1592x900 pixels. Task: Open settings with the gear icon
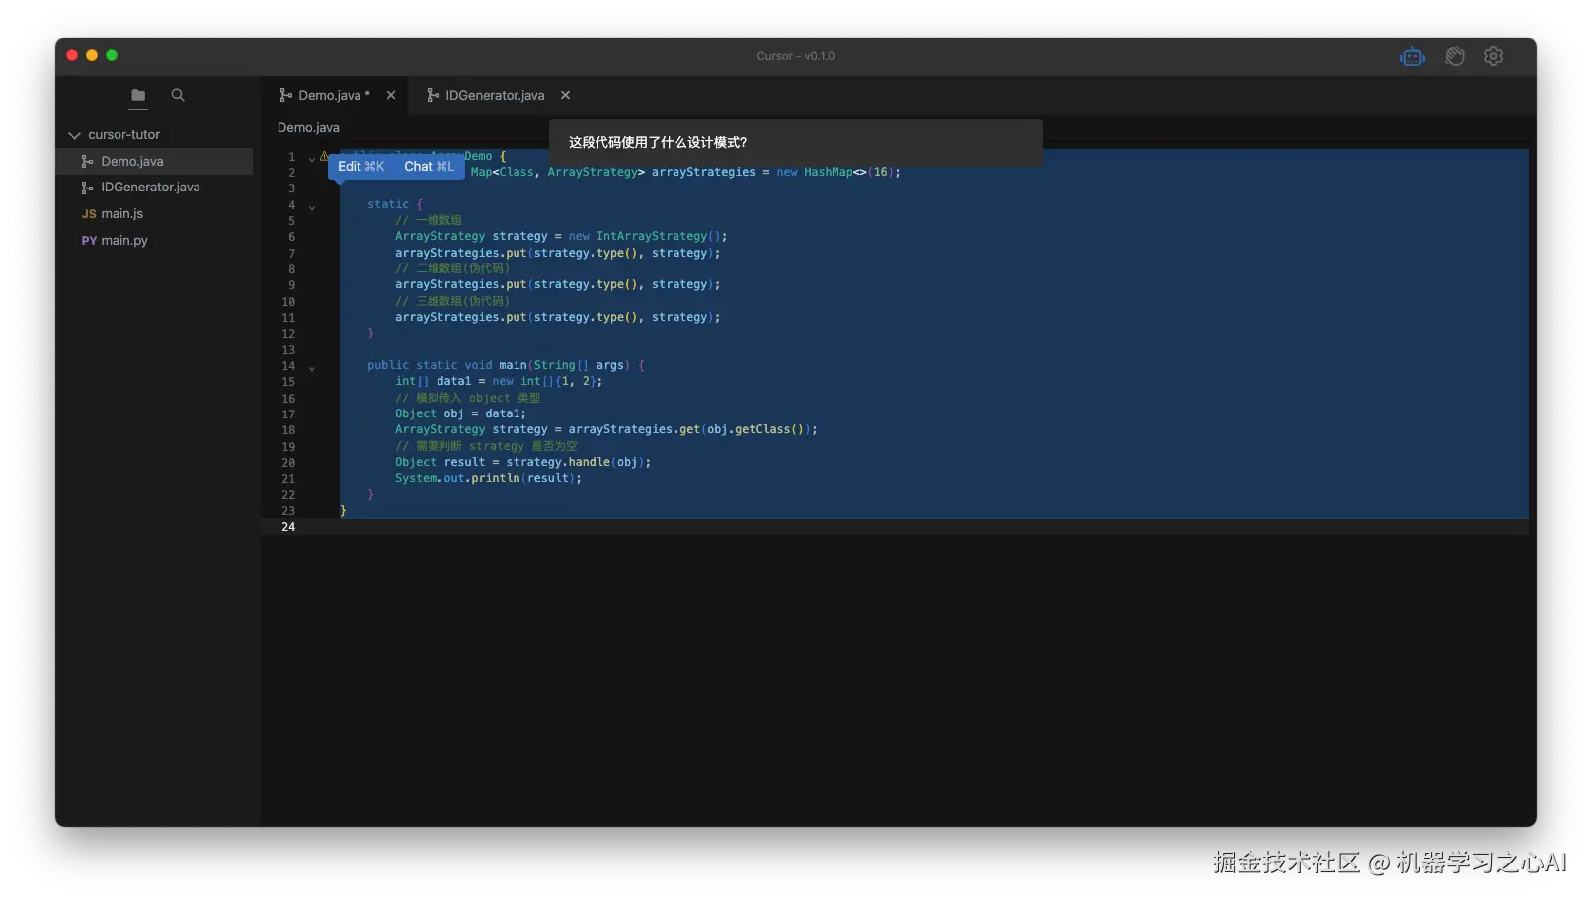[x=1494, y=57]
